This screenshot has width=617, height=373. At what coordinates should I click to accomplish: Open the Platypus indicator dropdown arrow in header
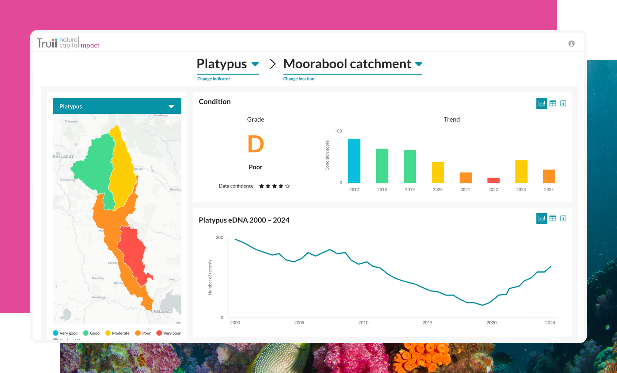click(x=255, y=64)
